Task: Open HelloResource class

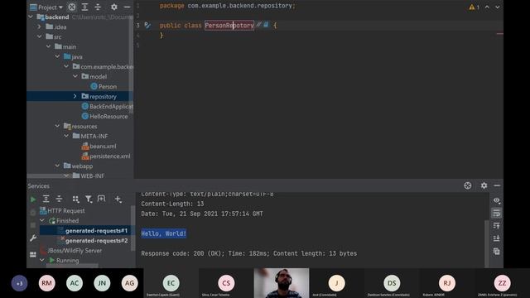Action: 105,116
